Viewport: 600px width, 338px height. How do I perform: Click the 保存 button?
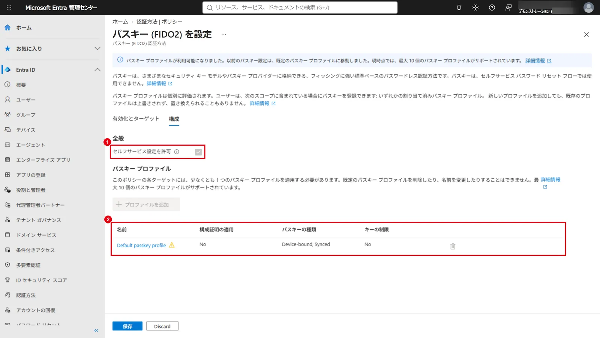(x=127, y=326)
